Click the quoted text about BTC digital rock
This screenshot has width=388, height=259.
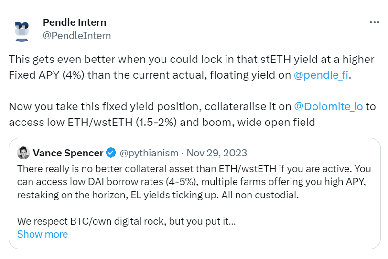[126, 221]
